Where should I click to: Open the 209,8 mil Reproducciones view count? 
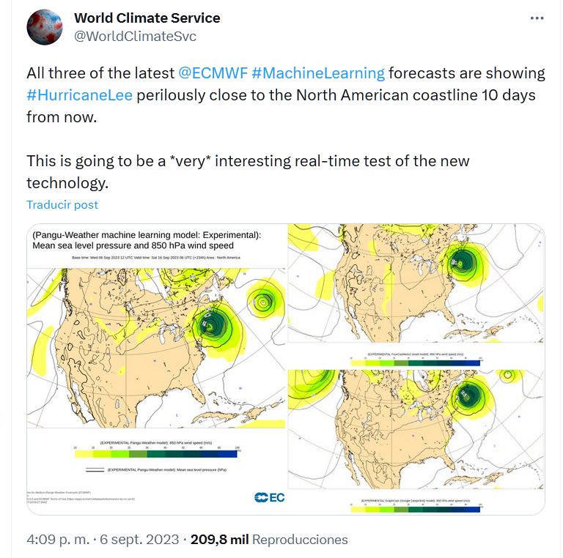click(x=269, y=540)
